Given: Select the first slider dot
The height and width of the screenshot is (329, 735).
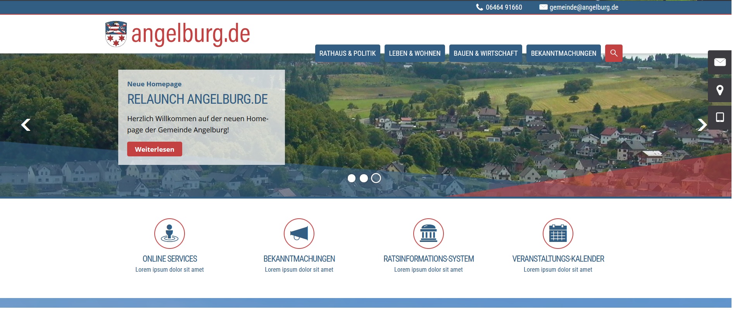Looking at the screenshot, I should coord(352,178).
